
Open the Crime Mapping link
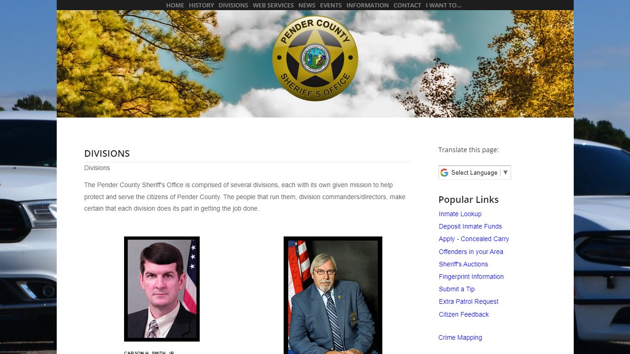[460, 337]
